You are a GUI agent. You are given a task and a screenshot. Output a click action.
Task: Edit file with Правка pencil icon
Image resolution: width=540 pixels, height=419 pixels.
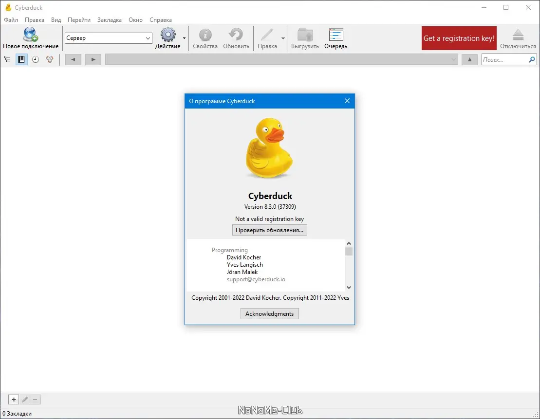tap(267, 38)
